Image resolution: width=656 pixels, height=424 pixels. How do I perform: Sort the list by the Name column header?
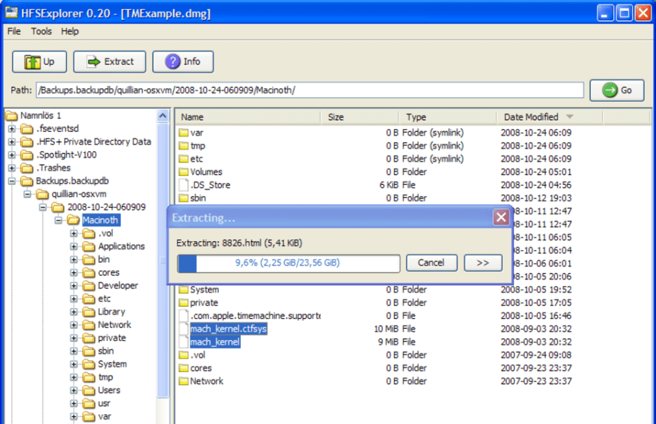248,117
